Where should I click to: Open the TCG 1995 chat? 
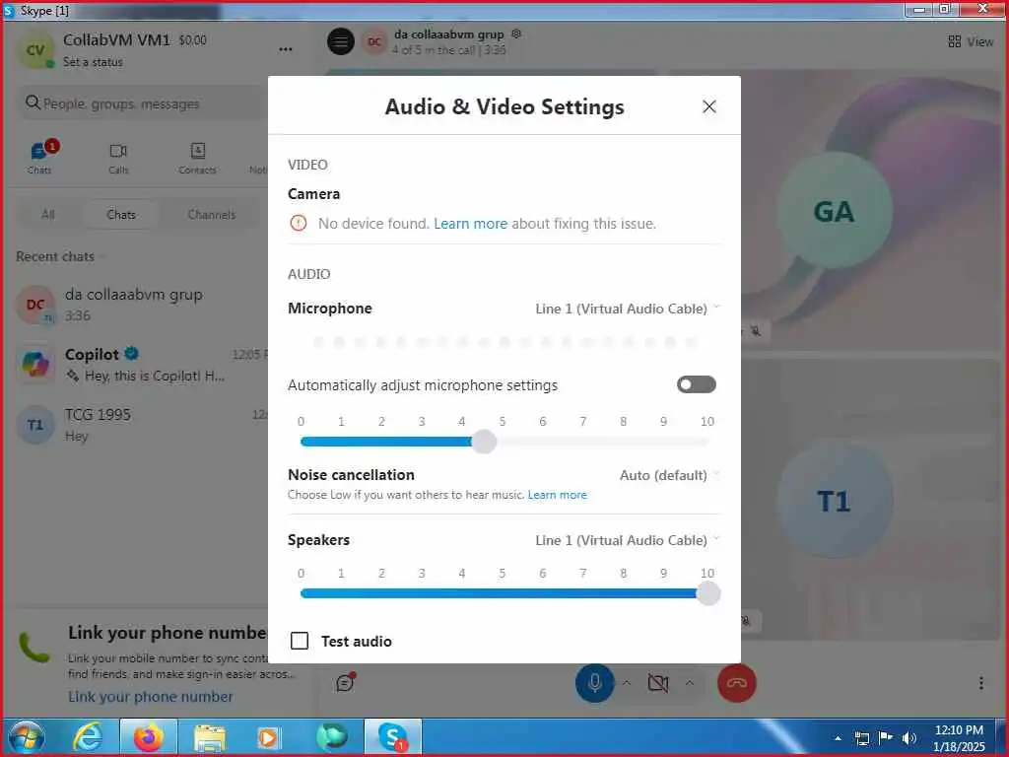(x=142, y=425)
